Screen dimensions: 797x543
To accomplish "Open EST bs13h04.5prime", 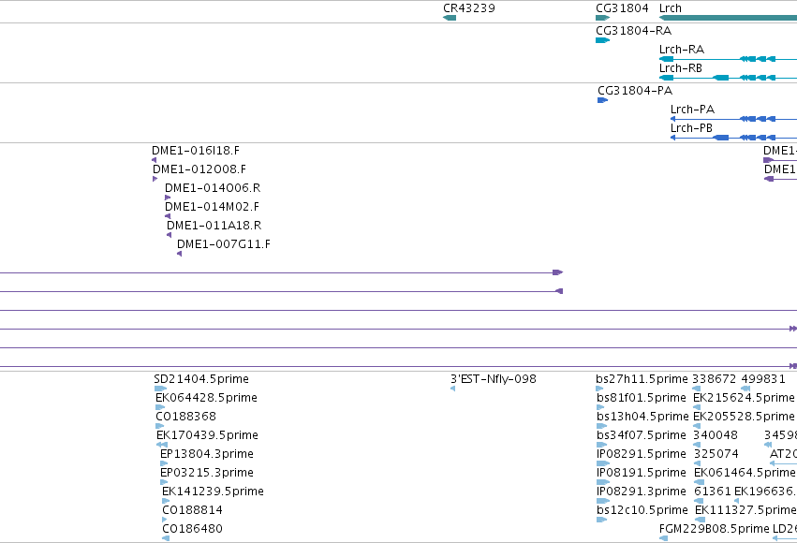I will pyautogui.click(x=643, y=417).
